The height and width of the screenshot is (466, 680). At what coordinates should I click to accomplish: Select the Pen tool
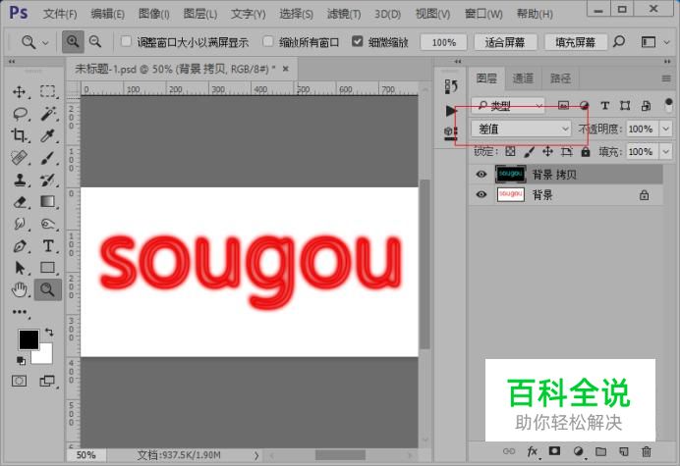click(19, 246)
